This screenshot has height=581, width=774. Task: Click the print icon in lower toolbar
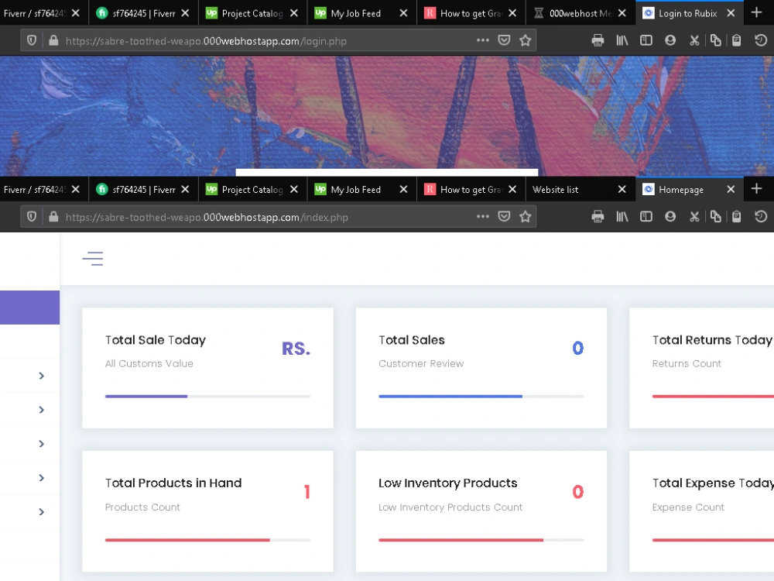tap(598, 216)
